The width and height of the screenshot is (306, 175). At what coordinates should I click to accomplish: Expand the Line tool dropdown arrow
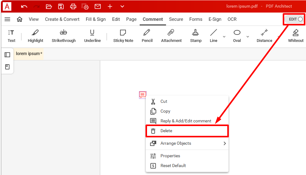click(224, 37)
